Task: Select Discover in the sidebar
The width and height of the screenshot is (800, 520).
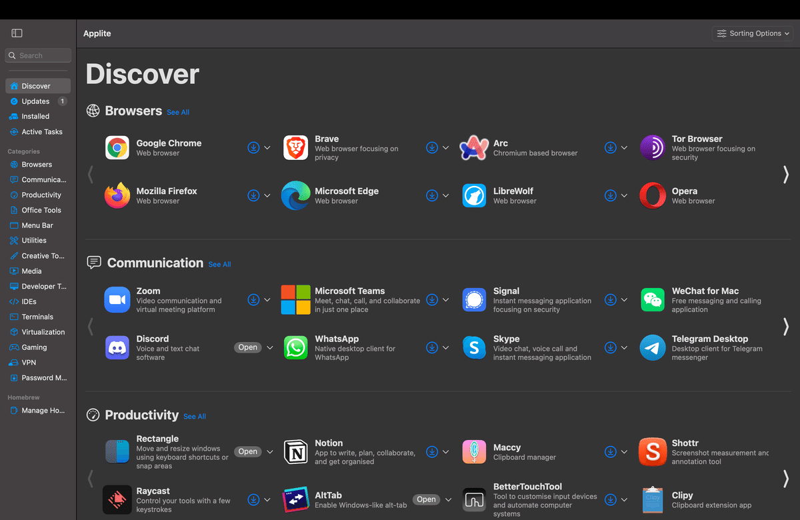Action: [x=38, y=86]
